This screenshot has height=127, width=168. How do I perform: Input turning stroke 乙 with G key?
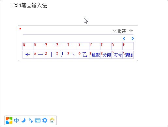(x=84, y=55)
